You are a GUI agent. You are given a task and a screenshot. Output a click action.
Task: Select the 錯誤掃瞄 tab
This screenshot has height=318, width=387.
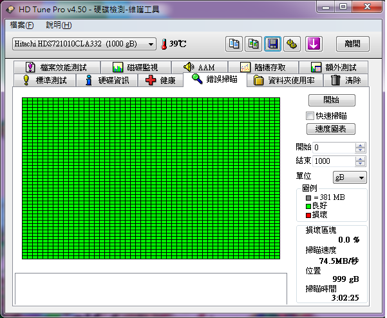tap(214, 79)
